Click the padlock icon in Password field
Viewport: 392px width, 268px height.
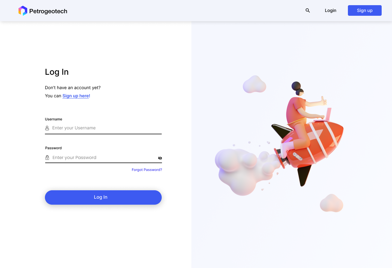[47, 158]
